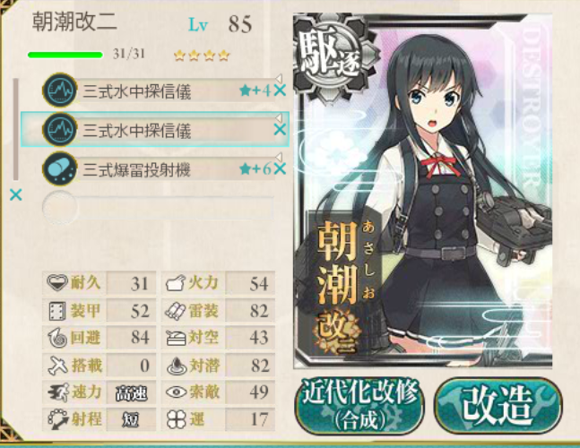The width and height of the screenshot is (580, 448).
Task: Open 近代化改修 (合成) modernization
Action: (x=359, y=406)
